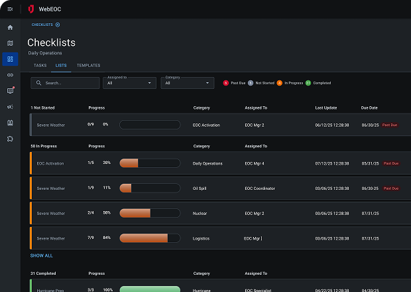
Task: Toggle the Past Due filter chip
Action: click(x=235, y=83)
